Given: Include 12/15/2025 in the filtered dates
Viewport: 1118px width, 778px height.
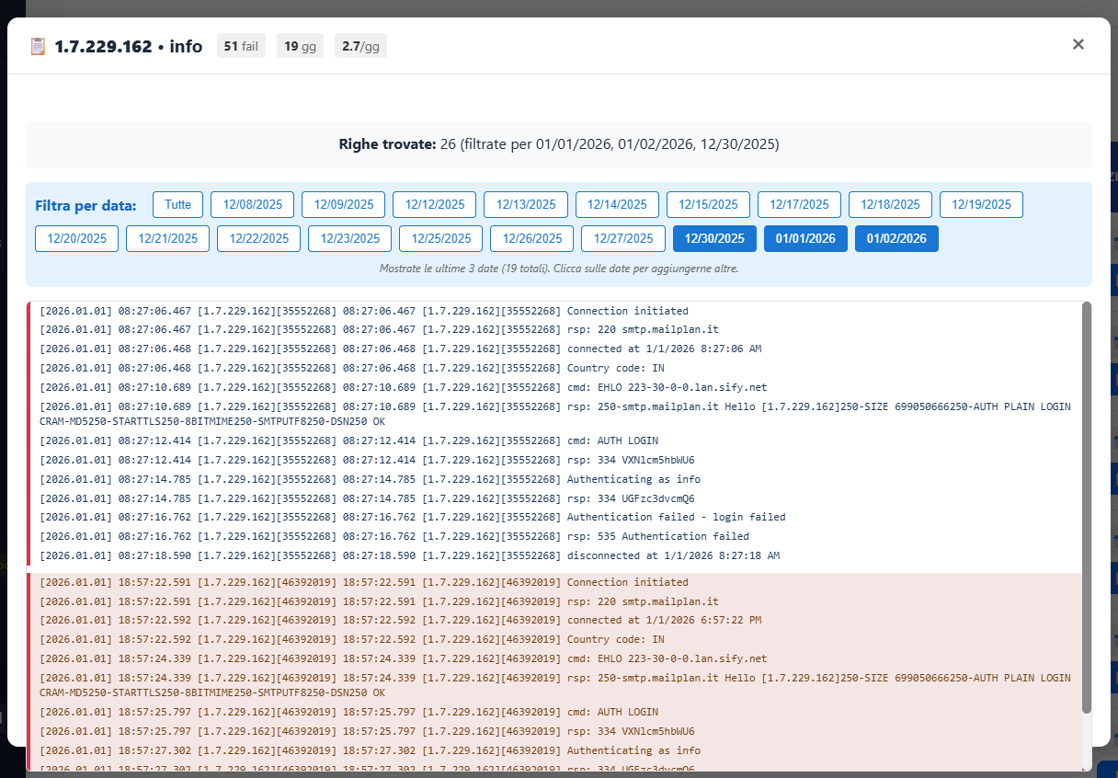Looking at the screenshot, I should pos(708,204).
